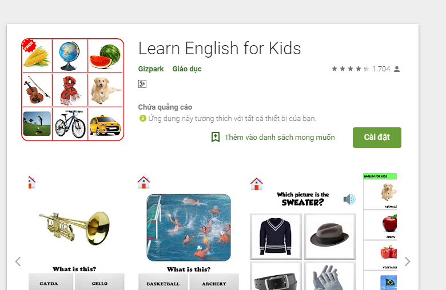Click the home icon above water polo screenshot
The width and height of the screenshot is (446, 290).
click(x=144, y=183)
